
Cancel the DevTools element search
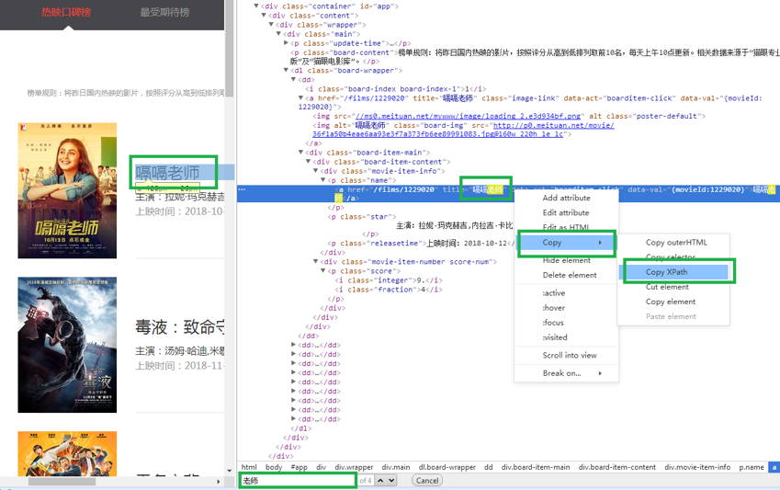point(427,481)
